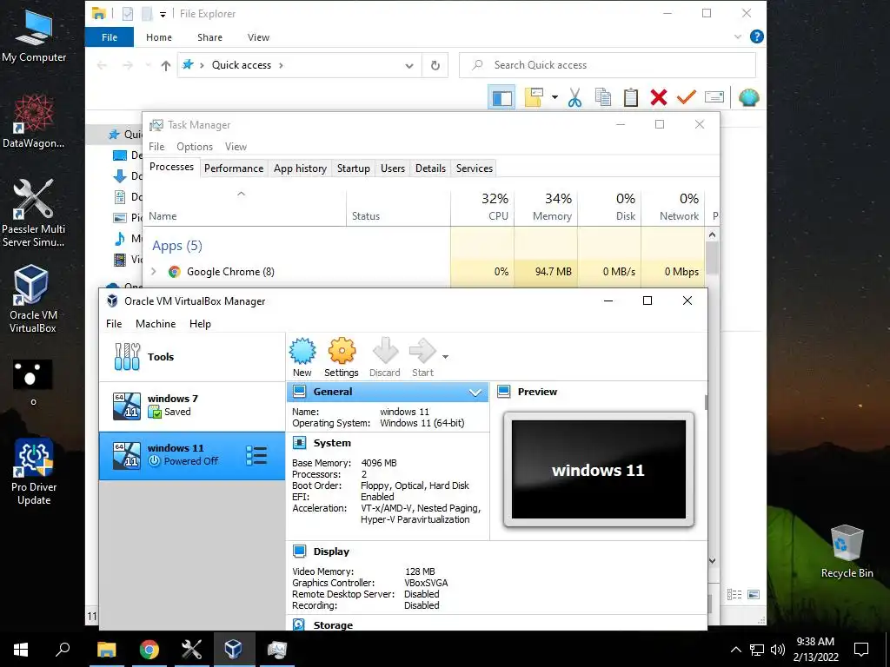Select the Tools item in VirtualBox sidebar
Image resolution: width=890 pixels, height=667 pixels.
(x=192, y=357)
